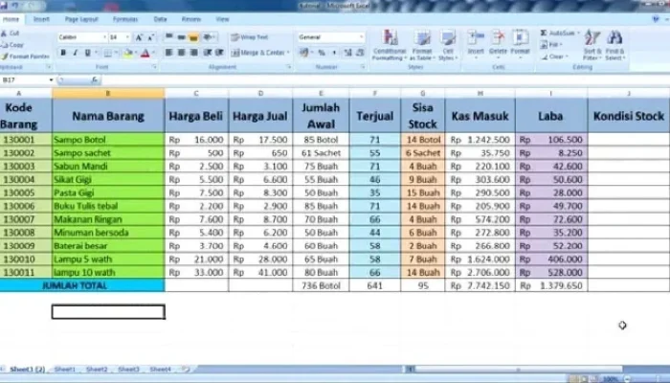Apply the Fill Color bucket
The height and width of the screenshot is (383, 670).
(127, 53)
